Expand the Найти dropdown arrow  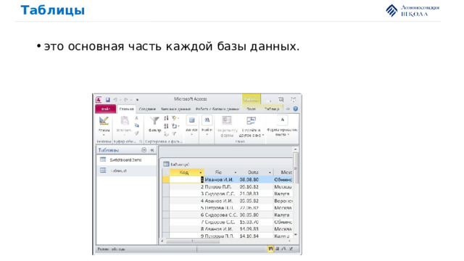pos(207,135)
